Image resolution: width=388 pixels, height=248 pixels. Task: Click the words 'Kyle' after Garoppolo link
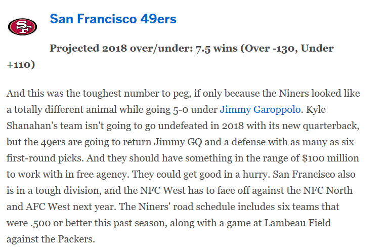coord(316,109)
